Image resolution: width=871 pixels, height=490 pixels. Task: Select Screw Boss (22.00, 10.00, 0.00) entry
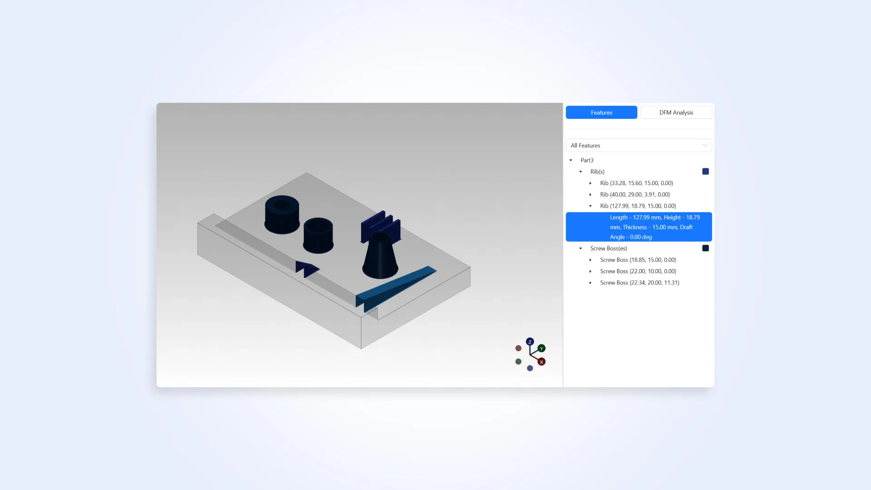(x=638, y=271)
